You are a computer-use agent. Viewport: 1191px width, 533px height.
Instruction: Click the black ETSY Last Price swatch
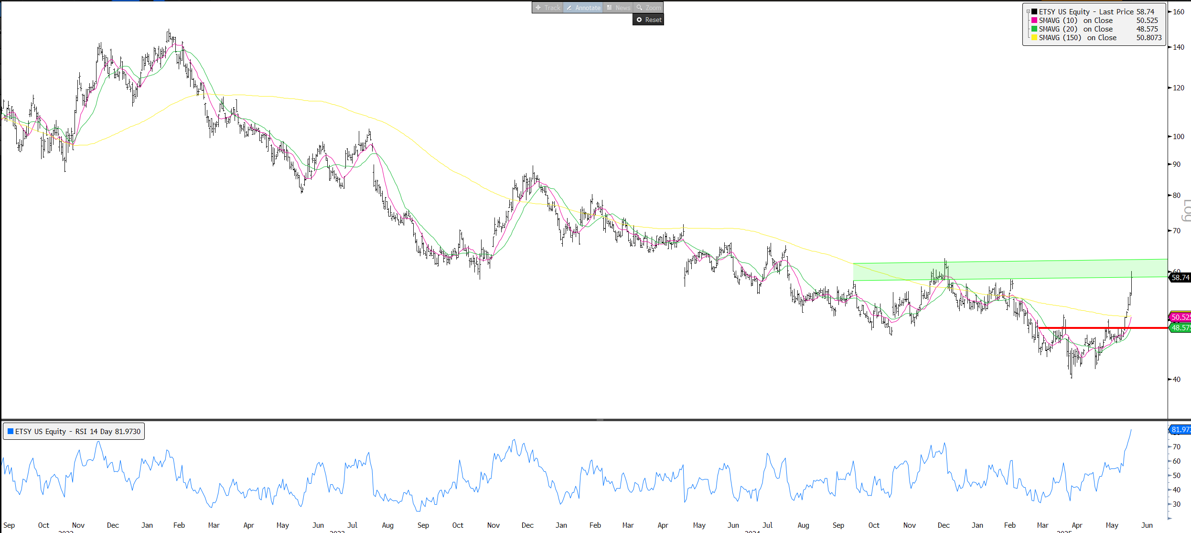(1034, 11)
